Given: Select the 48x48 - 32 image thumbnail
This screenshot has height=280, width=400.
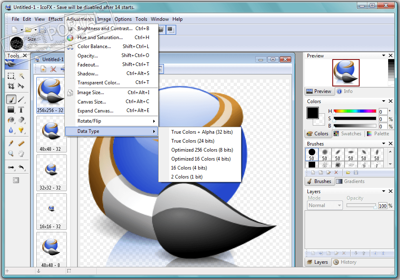Looking at the screenshot, I should click(51, 134).
